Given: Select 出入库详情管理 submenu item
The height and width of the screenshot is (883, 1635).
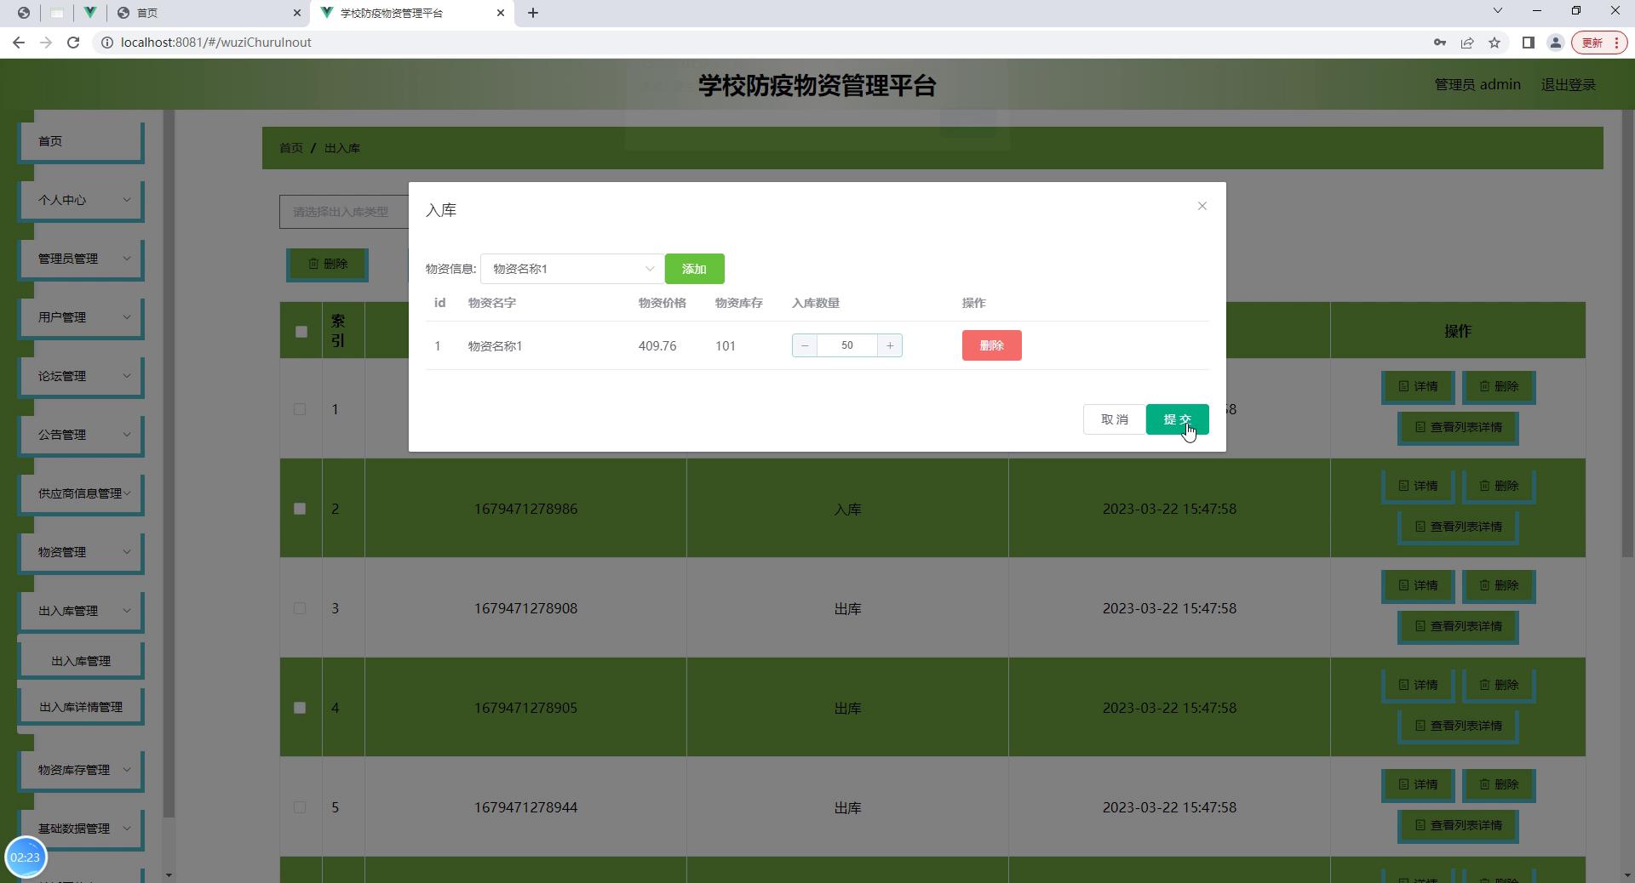Looking at the screenshot, I should [x=81, y=707].
